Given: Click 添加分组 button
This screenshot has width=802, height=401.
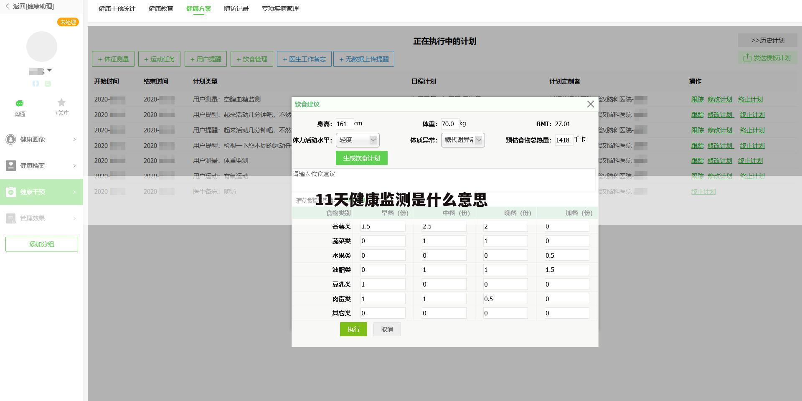Looking at the screenshot, I should point(42,244).
